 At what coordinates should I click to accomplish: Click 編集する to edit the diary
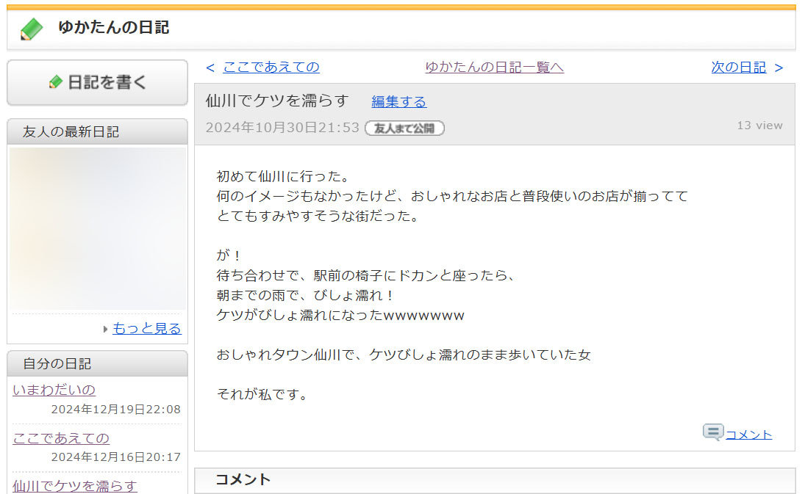[398, 101]
